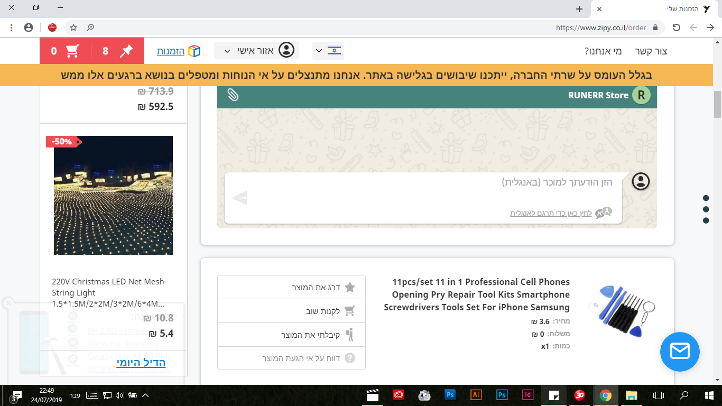Viewport: 722px width, 406px height.
Task: Expand the אזור אישי personal area dropdown
Action: point(256,51)
